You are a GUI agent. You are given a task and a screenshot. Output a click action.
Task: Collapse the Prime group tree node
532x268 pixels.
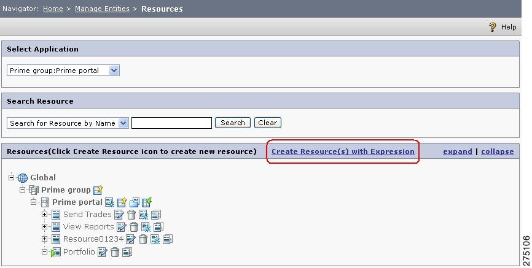click(22, 190)
